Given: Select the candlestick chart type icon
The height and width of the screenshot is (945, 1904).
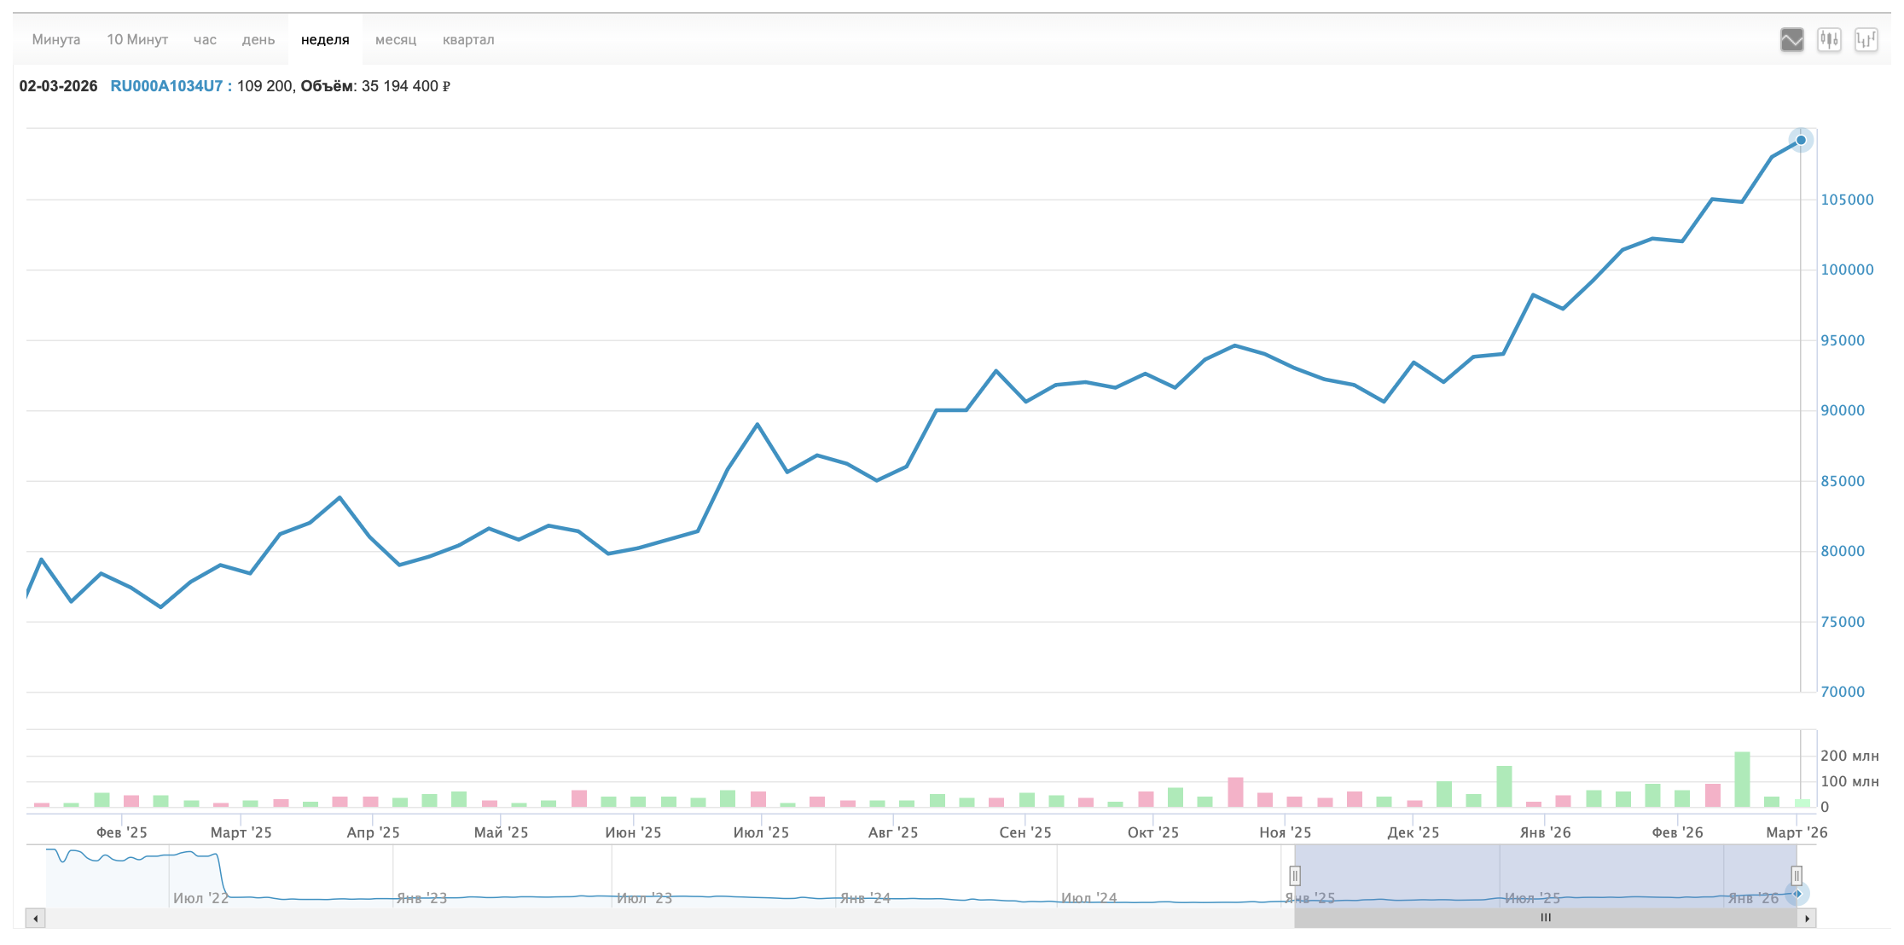Looking at the screenshot, I should [x=1828, y=39].
